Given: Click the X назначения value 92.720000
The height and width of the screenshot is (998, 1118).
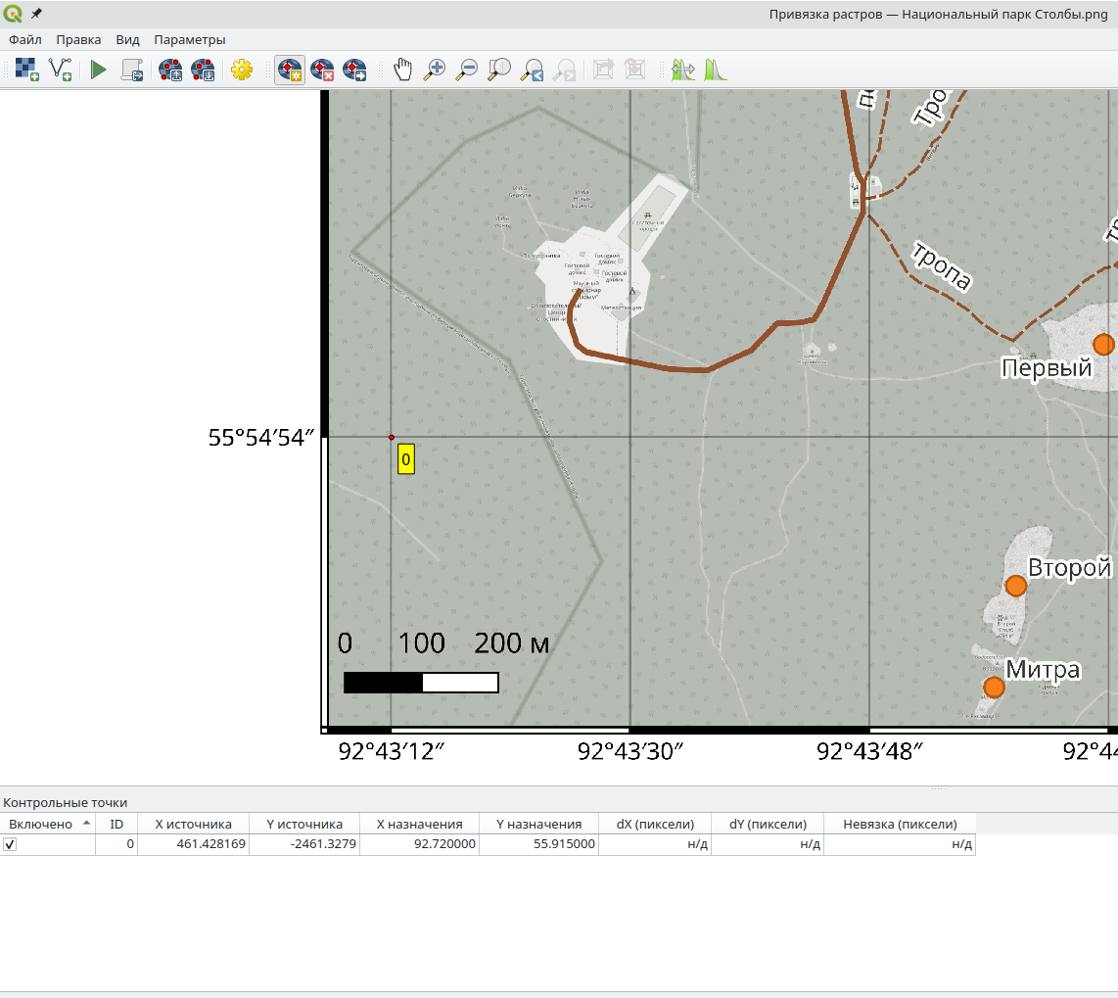Looking at the screenshot, I should (441, 844).
